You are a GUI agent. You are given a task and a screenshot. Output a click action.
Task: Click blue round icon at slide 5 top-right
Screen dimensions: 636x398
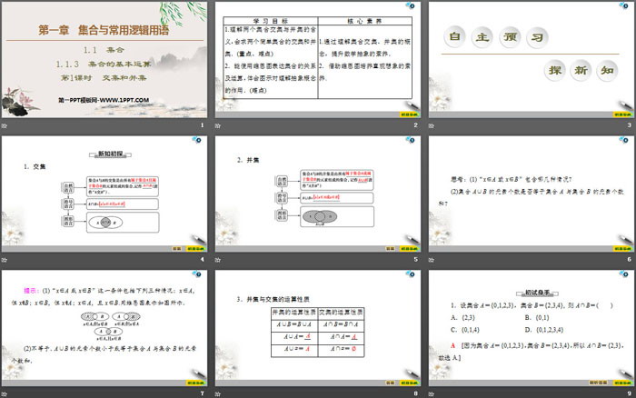click(x=411, y=141)
